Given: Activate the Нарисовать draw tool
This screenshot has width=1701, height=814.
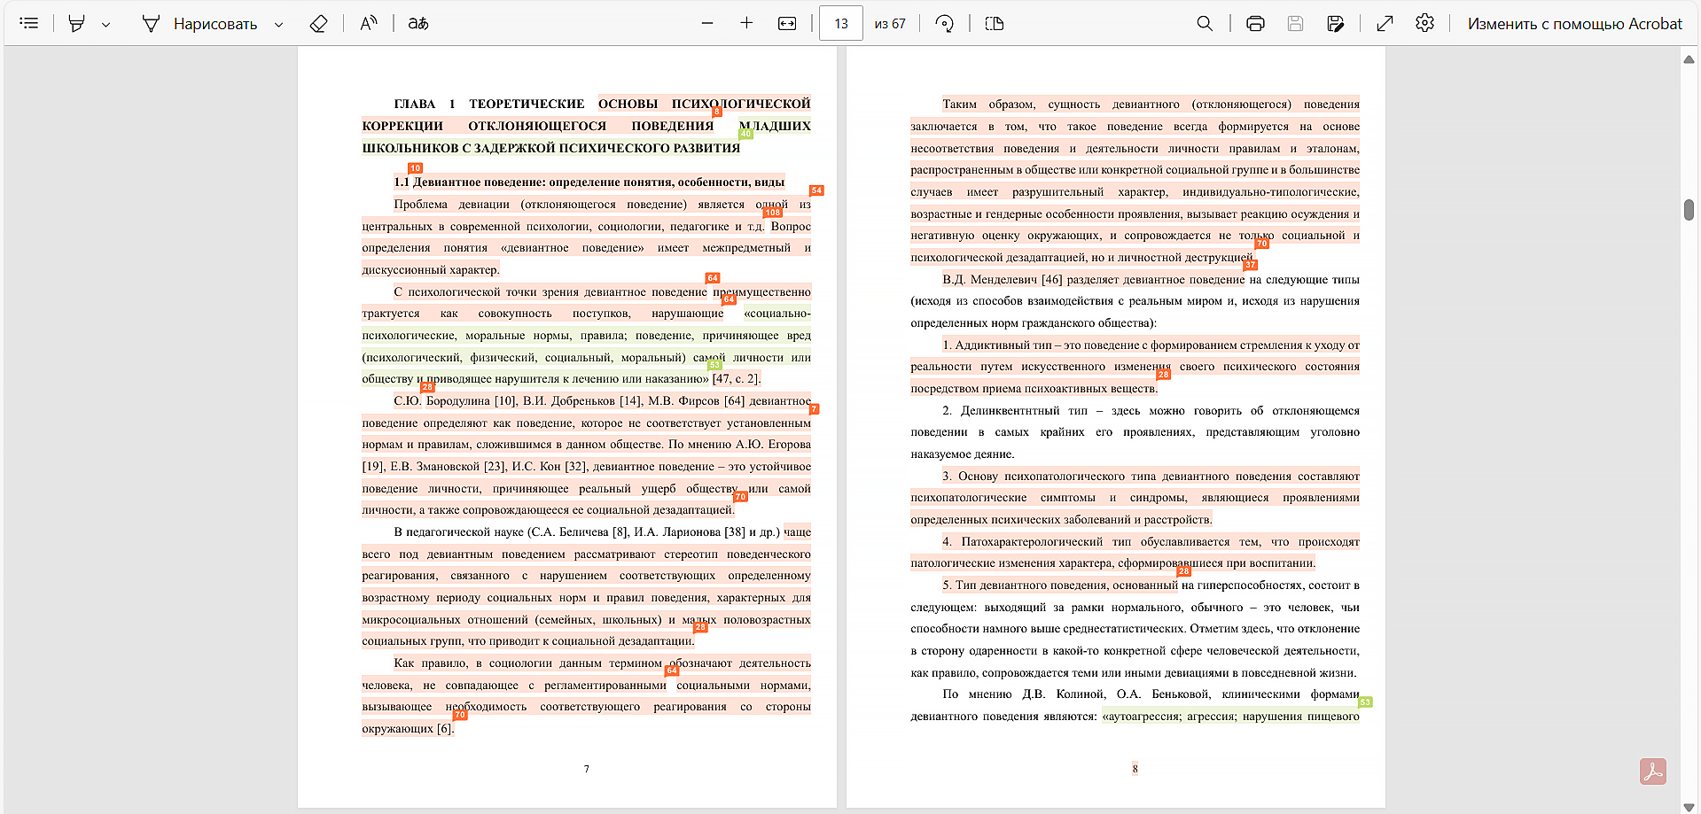Looking at the screenshot, I should [200, 24].
